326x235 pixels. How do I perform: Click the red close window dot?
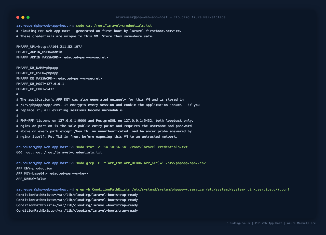18,17
